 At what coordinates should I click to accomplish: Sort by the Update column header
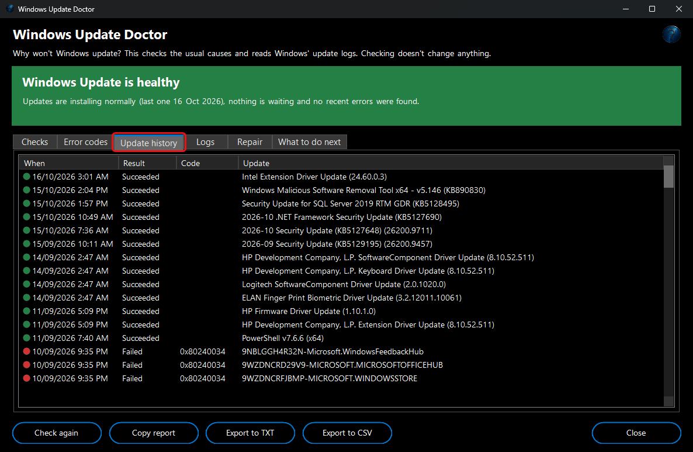click(x=451, y=163)
